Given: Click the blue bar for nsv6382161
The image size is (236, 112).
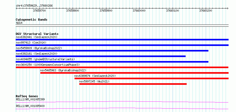Looking at the screenshot, I should (x=101, y=56).
